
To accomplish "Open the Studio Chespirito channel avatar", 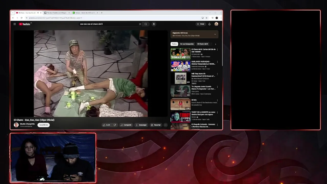I will [16, 125].
